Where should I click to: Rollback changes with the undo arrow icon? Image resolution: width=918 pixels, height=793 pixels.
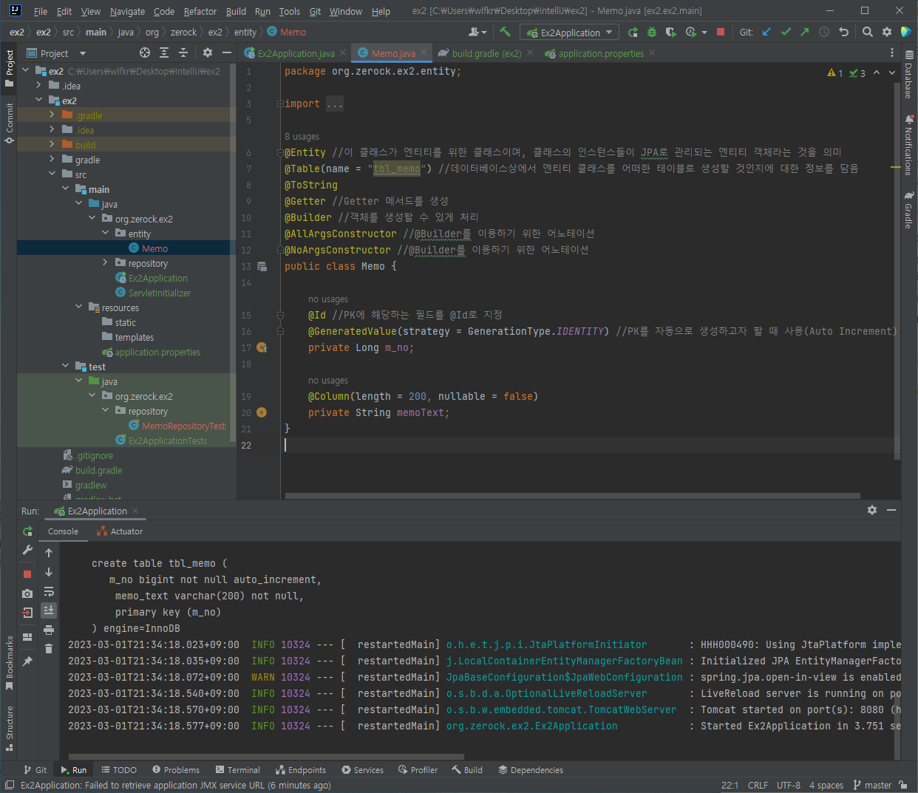(x=843, y=32)
